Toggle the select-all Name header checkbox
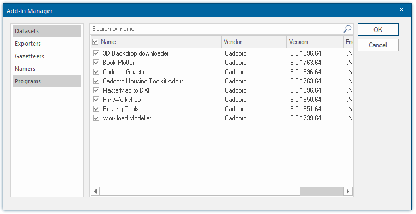Image resolution: width=416 pixels, height=214 pixels. 95,42
